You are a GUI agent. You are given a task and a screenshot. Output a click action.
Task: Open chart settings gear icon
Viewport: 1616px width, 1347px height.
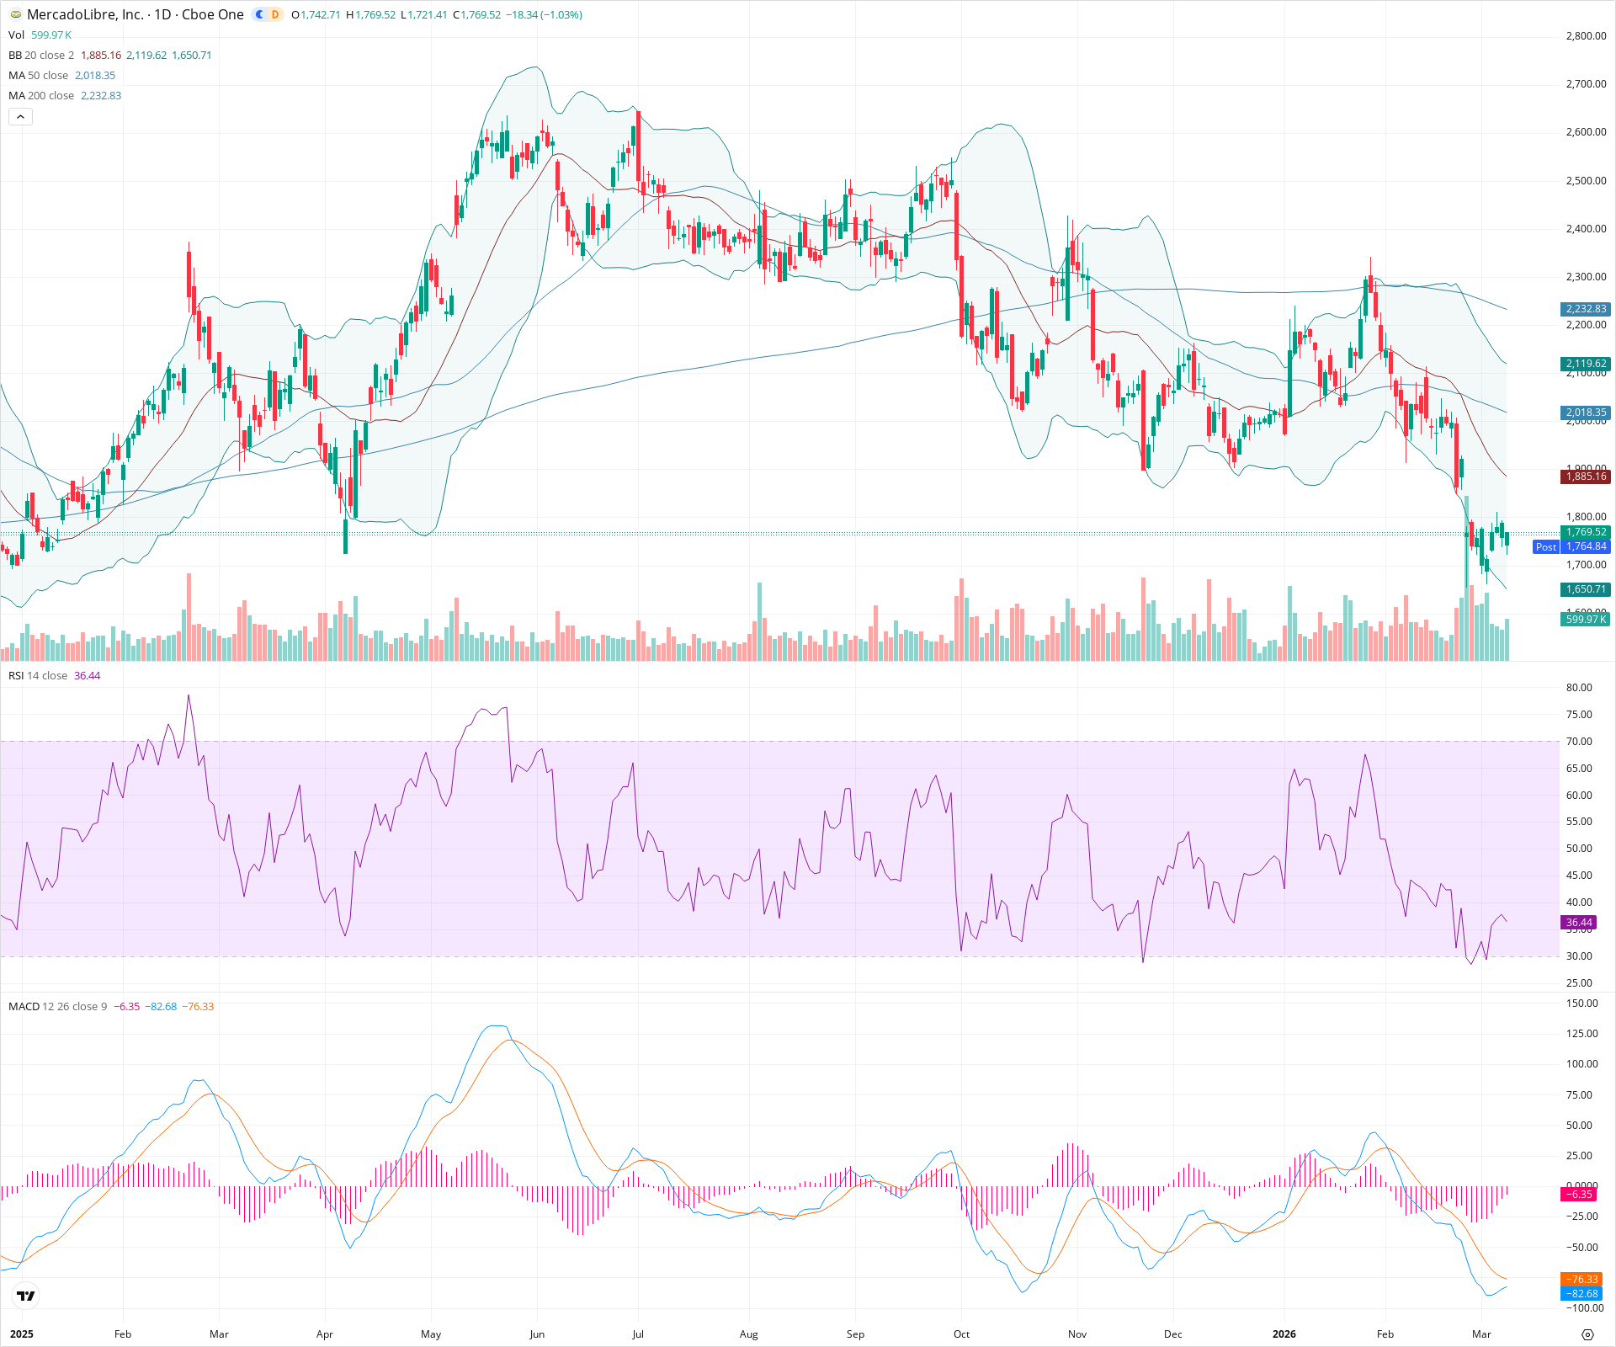point(1587,1334)
